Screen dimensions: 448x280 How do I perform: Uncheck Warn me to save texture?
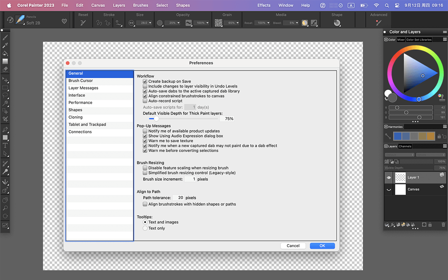pyautogui.click(x=145, y=141)
